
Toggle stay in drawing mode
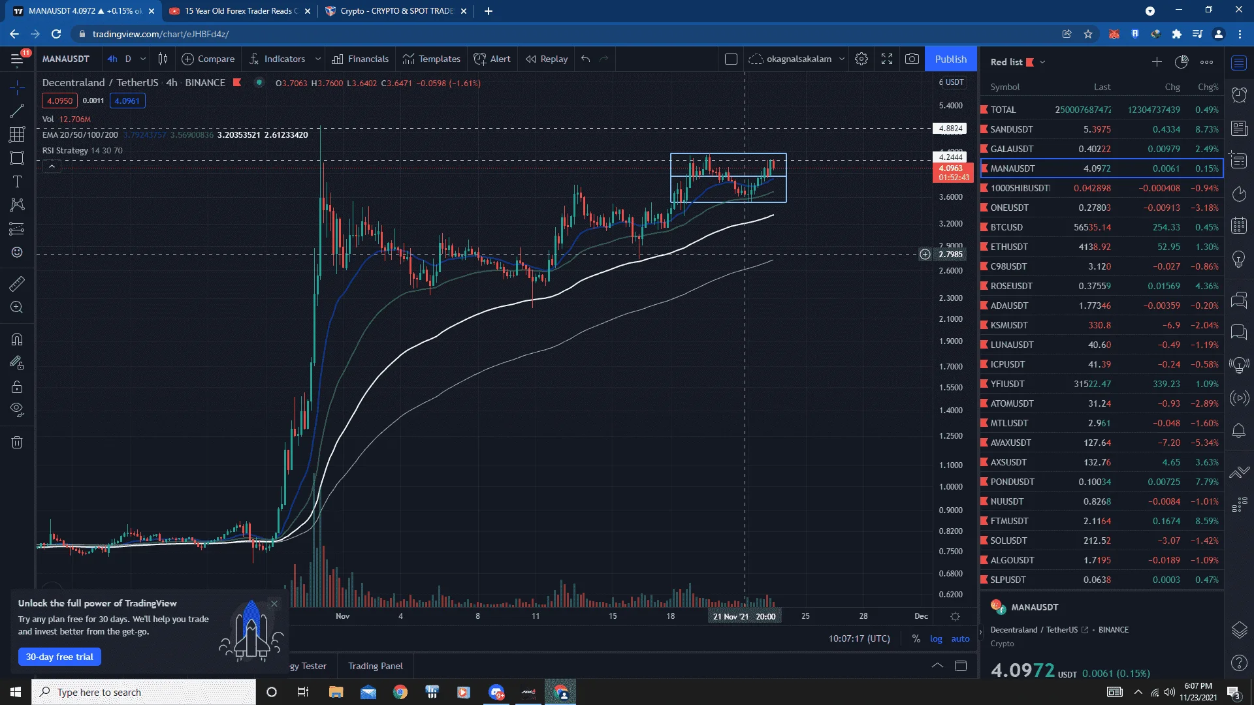click(17, 363)
